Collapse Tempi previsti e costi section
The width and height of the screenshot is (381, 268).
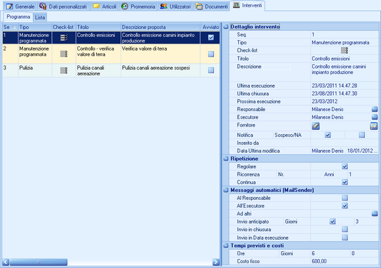point(226,246)
